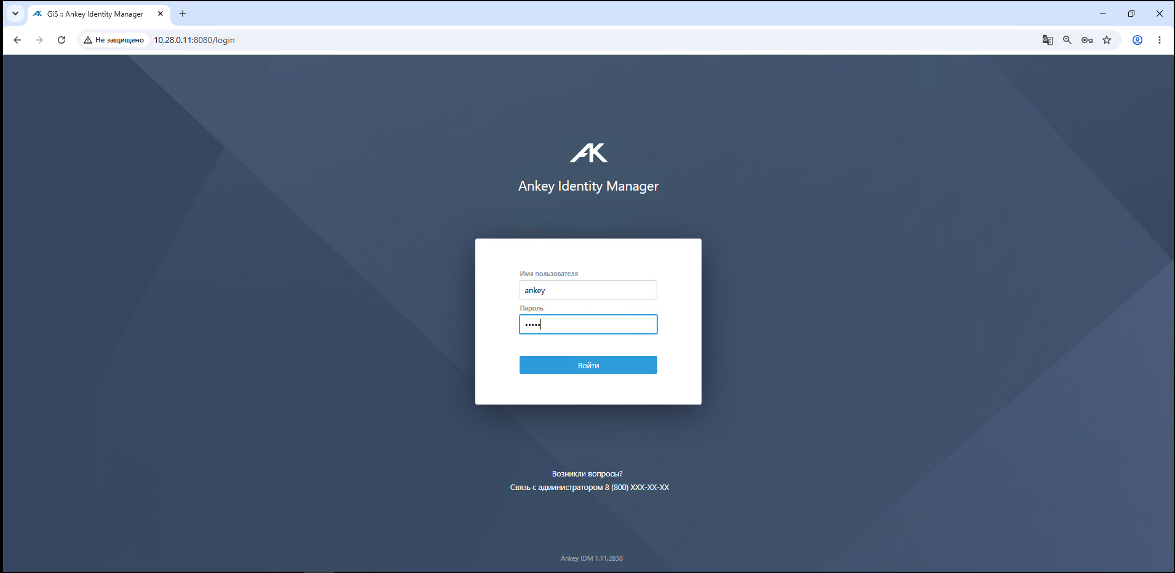Open the Chrome profile icon
This screenshot has width=1175, height=573.
click(x=1137, y=40)
